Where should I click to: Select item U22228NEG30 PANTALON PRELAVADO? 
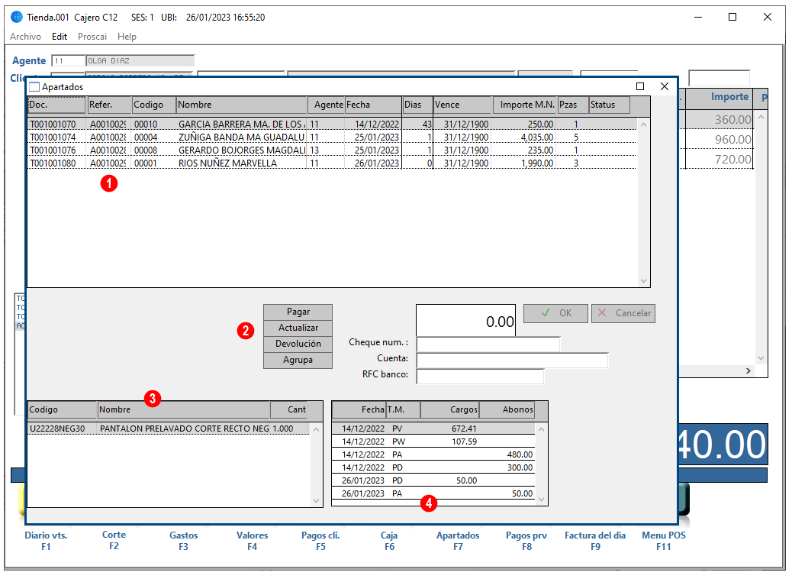[x=168, y=429]
